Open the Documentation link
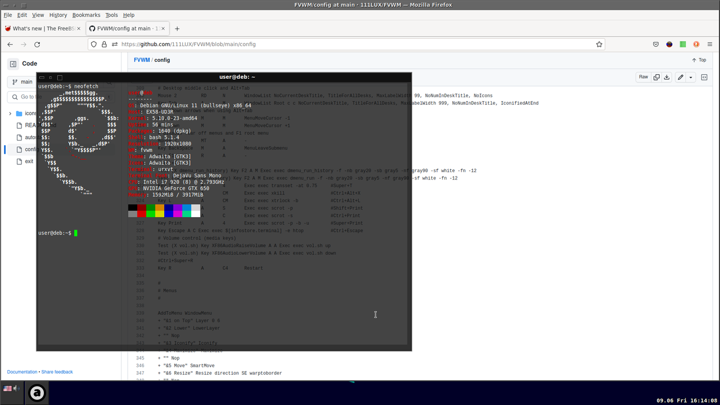The image size is (720, 405). pos(22,372)
